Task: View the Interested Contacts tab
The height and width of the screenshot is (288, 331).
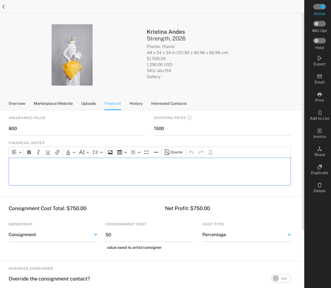Action: (x=169, y=103)
